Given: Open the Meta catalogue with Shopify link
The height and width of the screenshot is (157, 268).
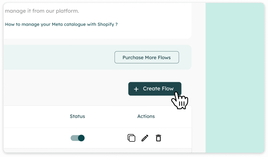Looking at the screenshot, I should [61, 24].
